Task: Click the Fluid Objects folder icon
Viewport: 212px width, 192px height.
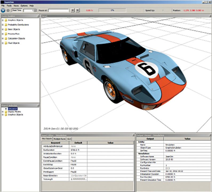Action: click(6, 43)
